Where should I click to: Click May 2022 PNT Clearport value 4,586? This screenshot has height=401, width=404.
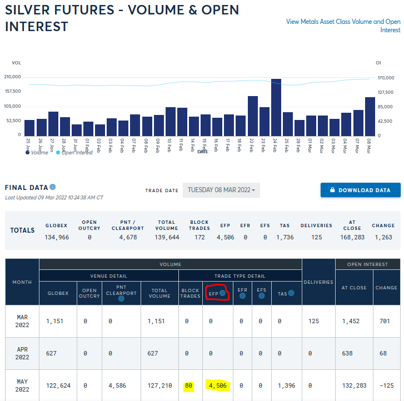click(117, 385)
